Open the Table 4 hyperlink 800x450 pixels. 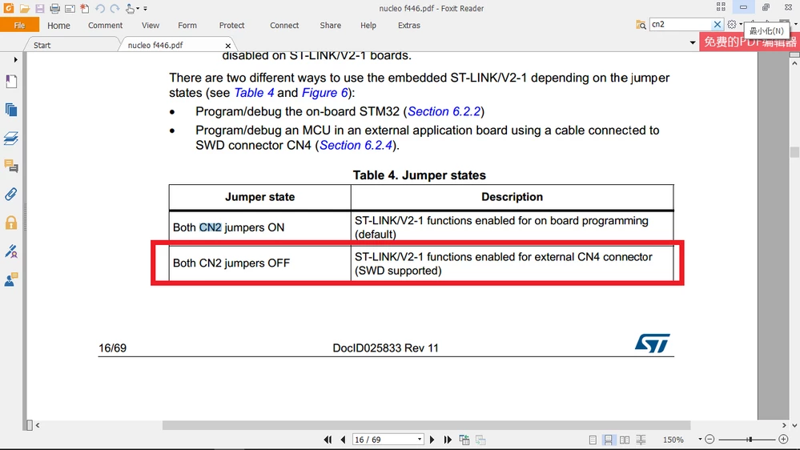[254, 93]
